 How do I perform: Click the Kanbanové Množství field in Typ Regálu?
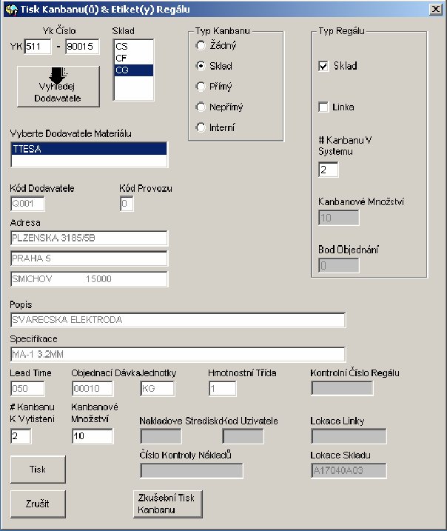point(339,218)
